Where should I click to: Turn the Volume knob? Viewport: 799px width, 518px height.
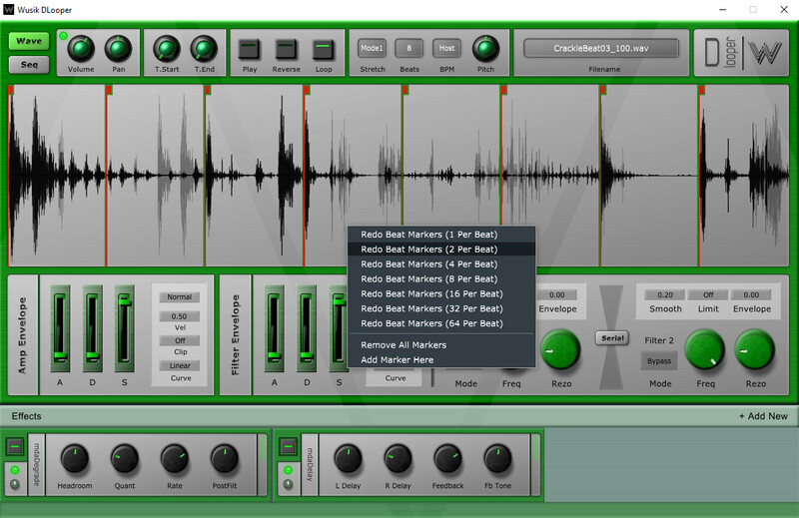pyautogui.click(x=81, y=49)
